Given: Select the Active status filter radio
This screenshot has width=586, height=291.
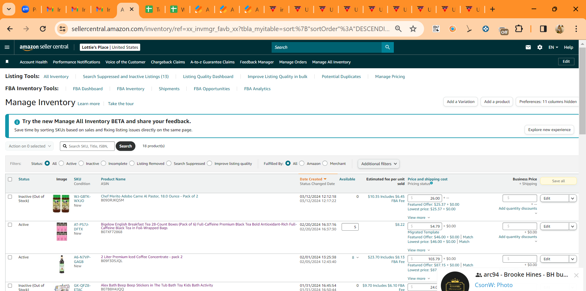Looking at the screenshot, I should [x=61, y=163].
